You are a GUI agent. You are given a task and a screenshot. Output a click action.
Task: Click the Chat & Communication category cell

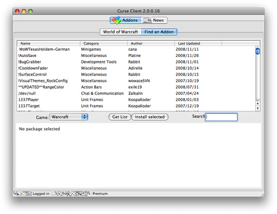[102, 93]
